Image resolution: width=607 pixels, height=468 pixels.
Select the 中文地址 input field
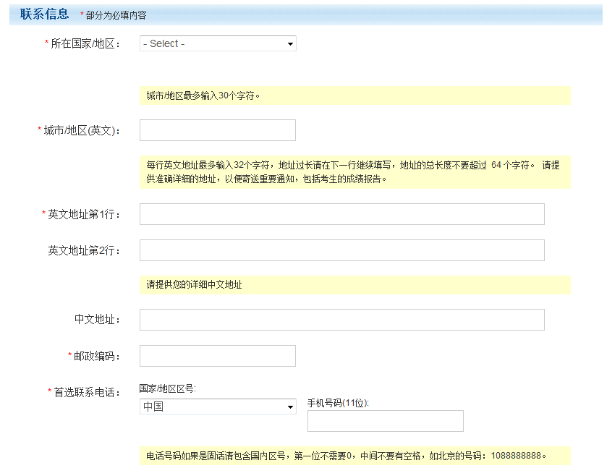[341, 320]
